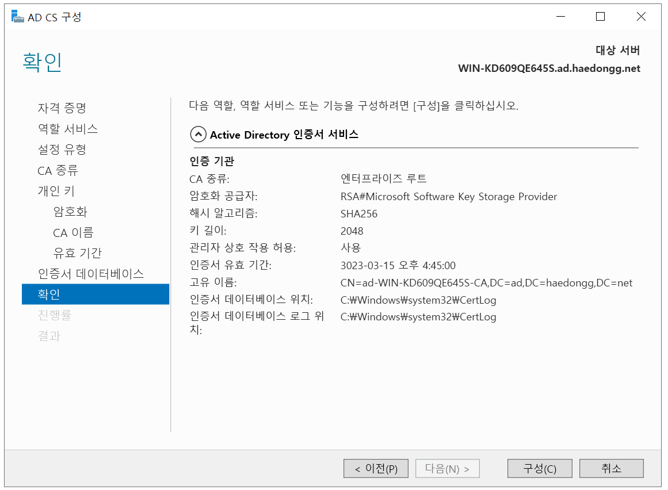Viewport: 668px width, 490px height.
Task: Click the 키 길이: label
Action: tap(208, 231)
